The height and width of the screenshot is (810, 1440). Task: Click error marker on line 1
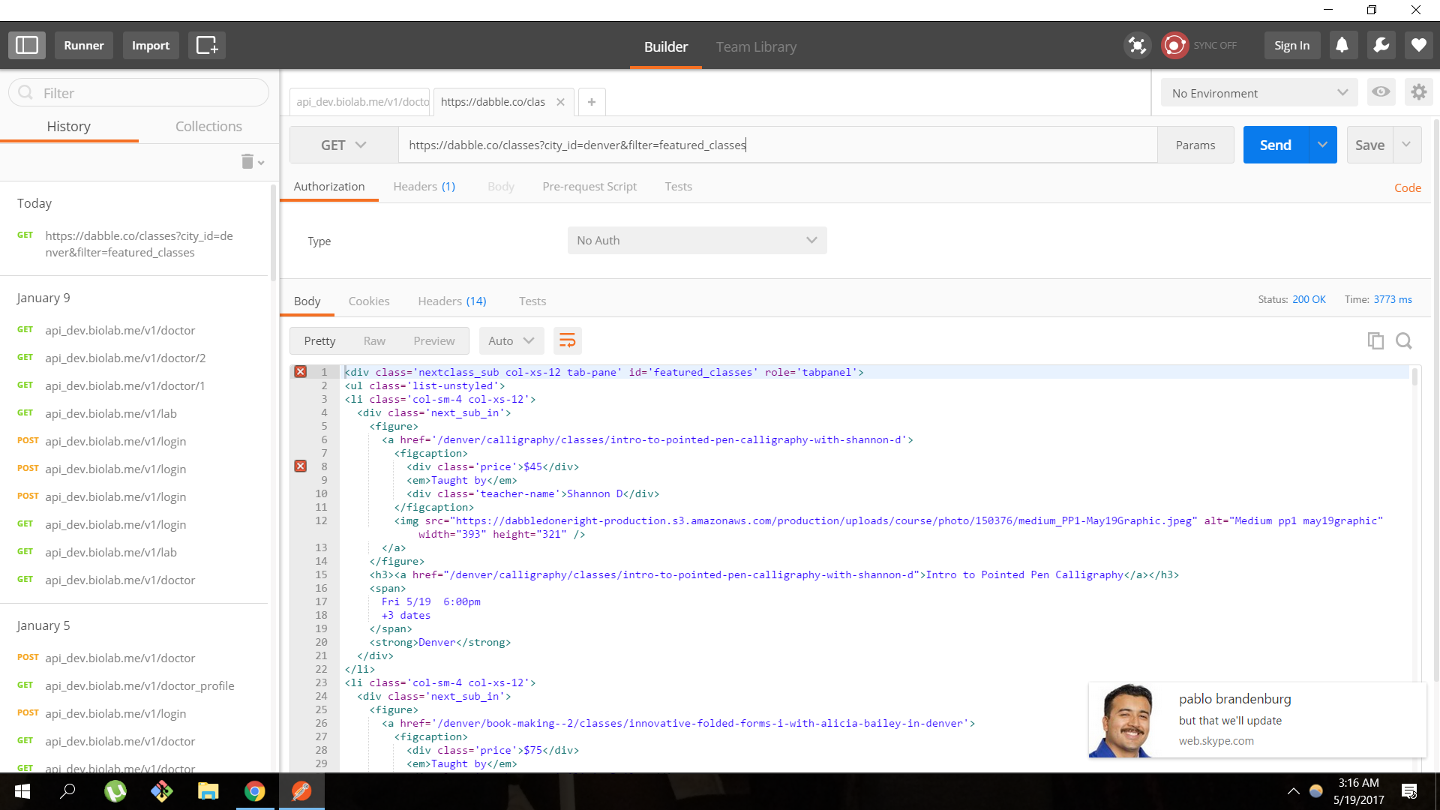[300, 372]
